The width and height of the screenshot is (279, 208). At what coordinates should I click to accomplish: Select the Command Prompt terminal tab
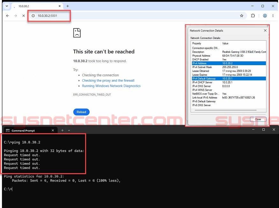click(x=30, y=130)
